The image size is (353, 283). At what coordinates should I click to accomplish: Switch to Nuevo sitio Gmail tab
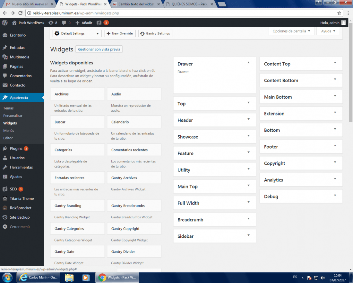pos(29,4)
